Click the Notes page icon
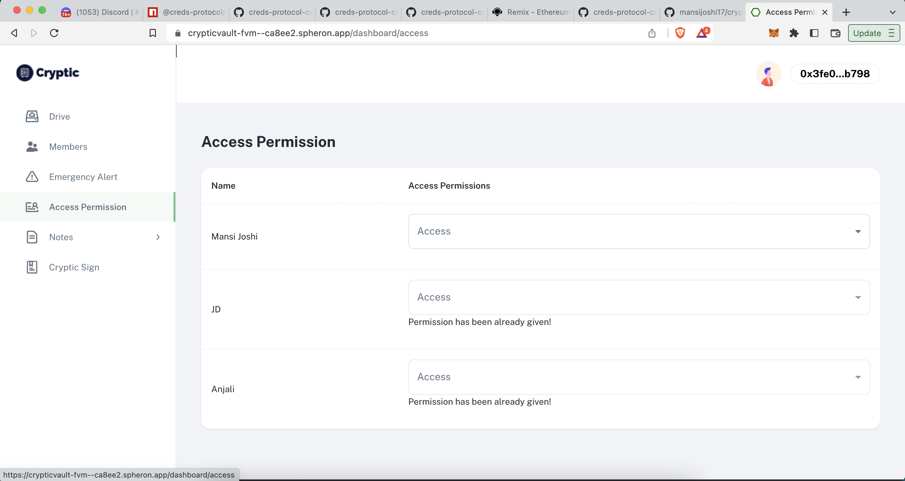The width and height of the screenshot is (905, 481). (x=32, y=237)
